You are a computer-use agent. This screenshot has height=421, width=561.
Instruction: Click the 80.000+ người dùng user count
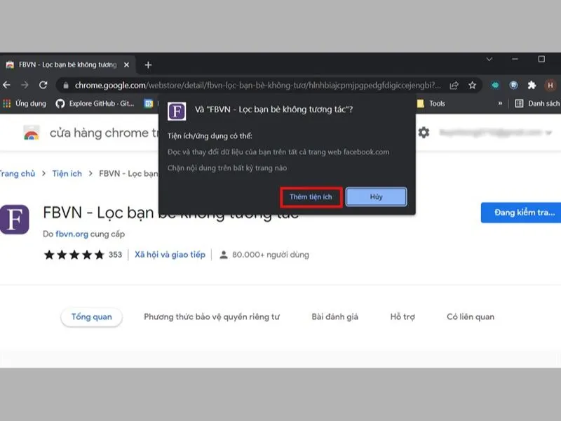click(264, 255)
